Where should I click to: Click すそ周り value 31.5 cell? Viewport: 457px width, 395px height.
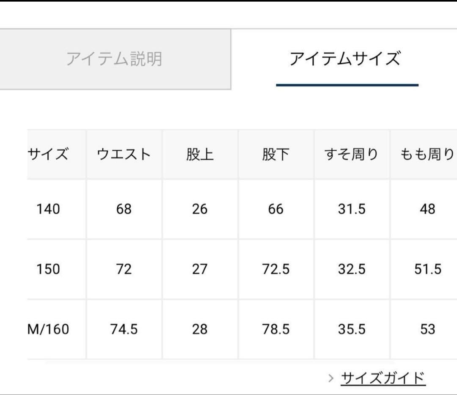[x=352, y=209]
